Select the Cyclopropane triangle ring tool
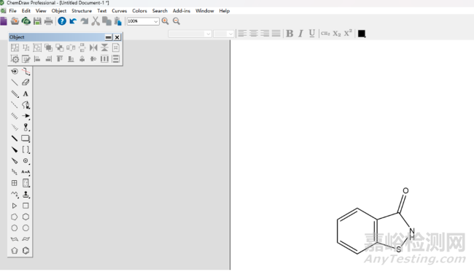 click(14, 206)
